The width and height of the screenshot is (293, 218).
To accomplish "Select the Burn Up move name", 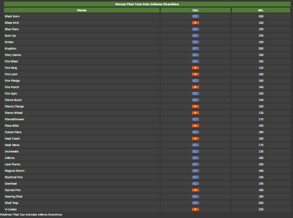I will pos(10,35).
